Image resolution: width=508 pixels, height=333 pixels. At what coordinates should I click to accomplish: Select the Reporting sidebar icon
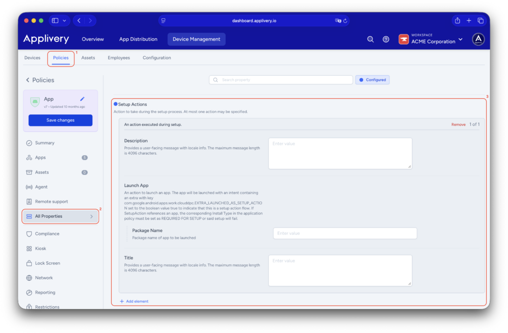pyautogui.click(x=29, y=292)
